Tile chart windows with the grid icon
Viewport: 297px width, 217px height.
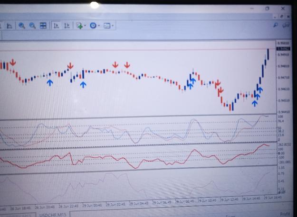click(x=43, y=26)
